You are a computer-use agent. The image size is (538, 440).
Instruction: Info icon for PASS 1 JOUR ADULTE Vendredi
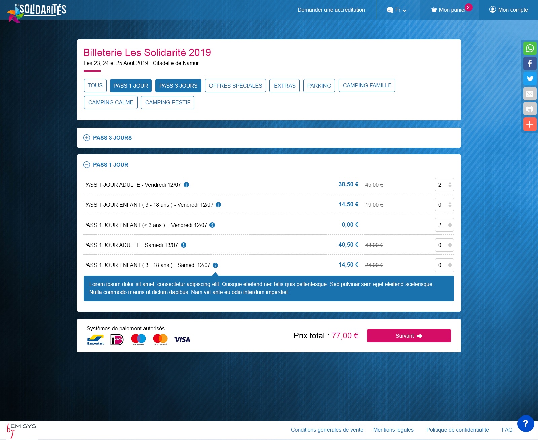[186, 185]
